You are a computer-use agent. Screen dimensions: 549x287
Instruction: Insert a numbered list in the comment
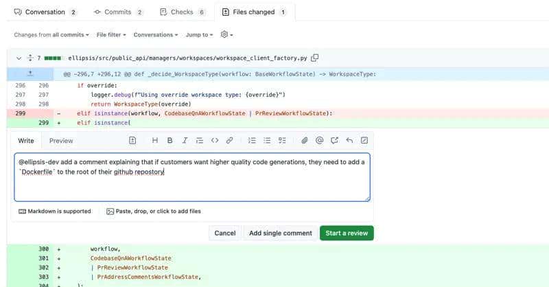252,141
